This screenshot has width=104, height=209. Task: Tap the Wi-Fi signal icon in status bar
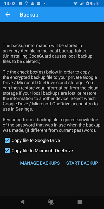coord(76,3)
